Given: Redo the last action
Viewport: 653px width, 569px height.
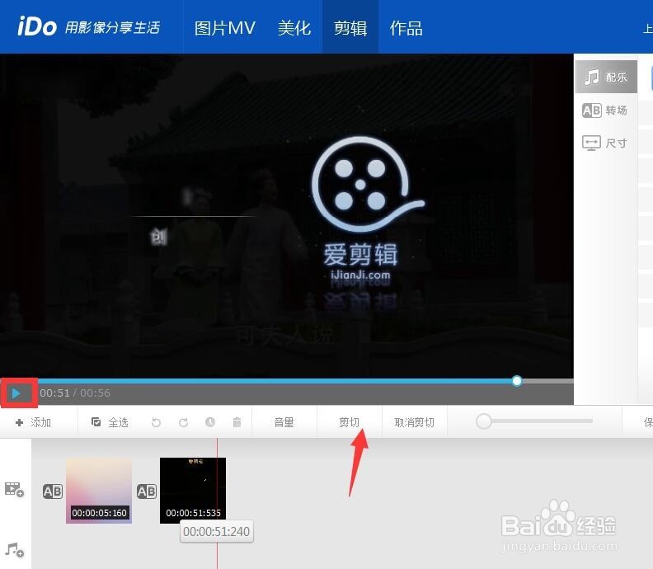Looking at the screenshot, I should [x=183, y=422].
